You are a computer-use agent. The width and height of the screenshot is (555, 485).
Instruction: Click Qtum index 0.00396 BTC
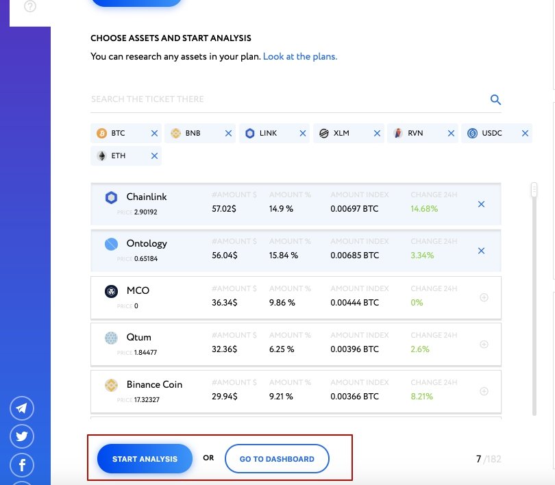tap(354, 349)
